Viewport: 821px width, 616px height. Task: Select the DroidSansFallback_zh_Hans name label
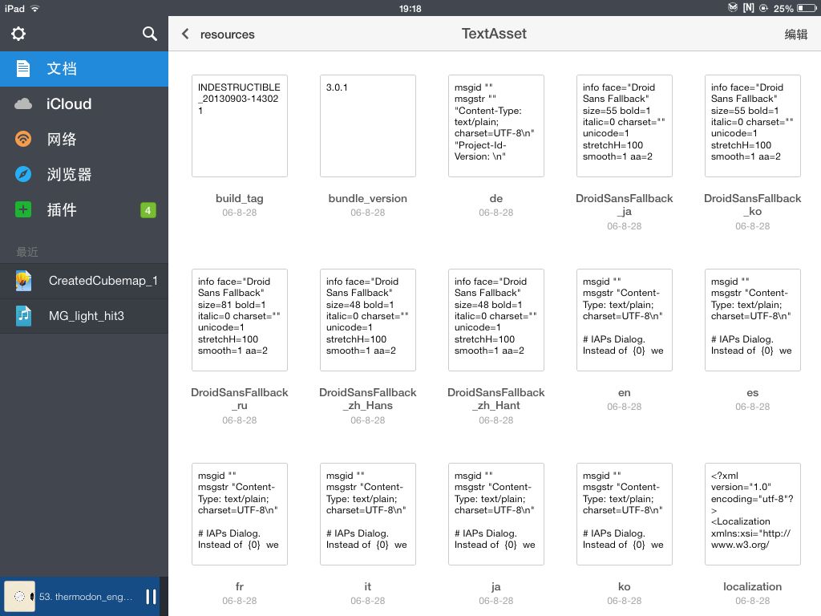tap(367, 399)
